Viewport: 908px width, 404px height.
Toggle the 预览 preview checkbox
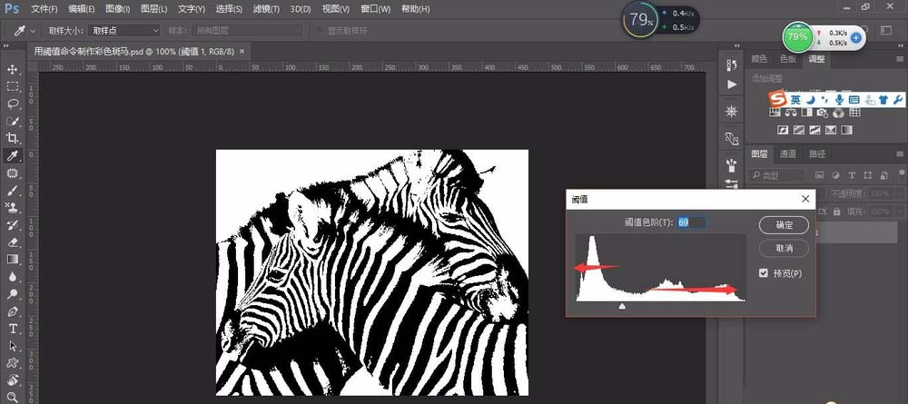point(764,273)
